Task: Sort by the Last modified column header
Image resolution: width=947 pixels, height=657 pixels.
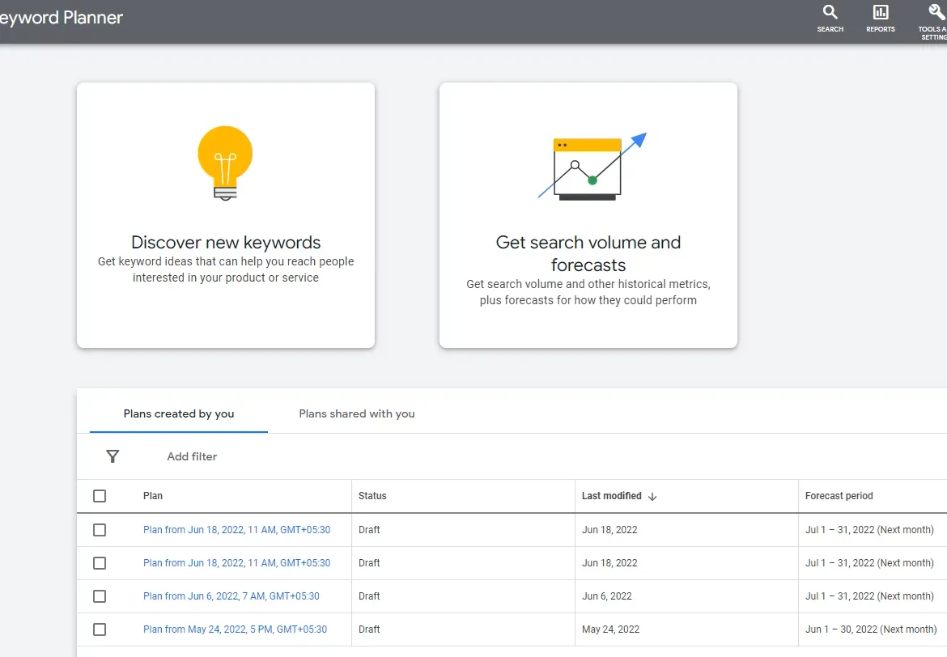Action: [611, 496]
